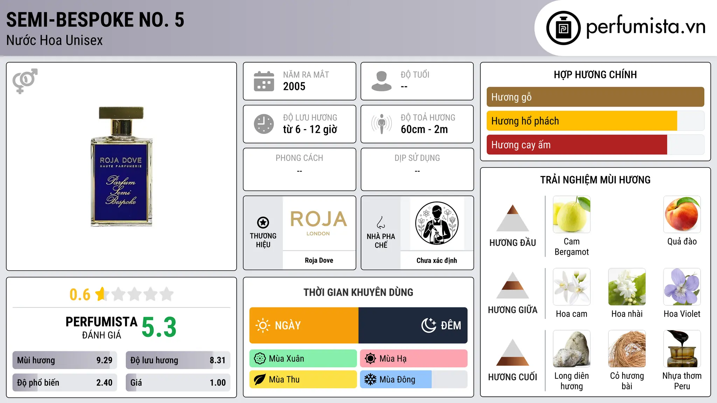The width and height of the screenshot is (717, 403).
Task: Click the calendar icon beside Năm ra mắt
Action: tap(264, 81)
